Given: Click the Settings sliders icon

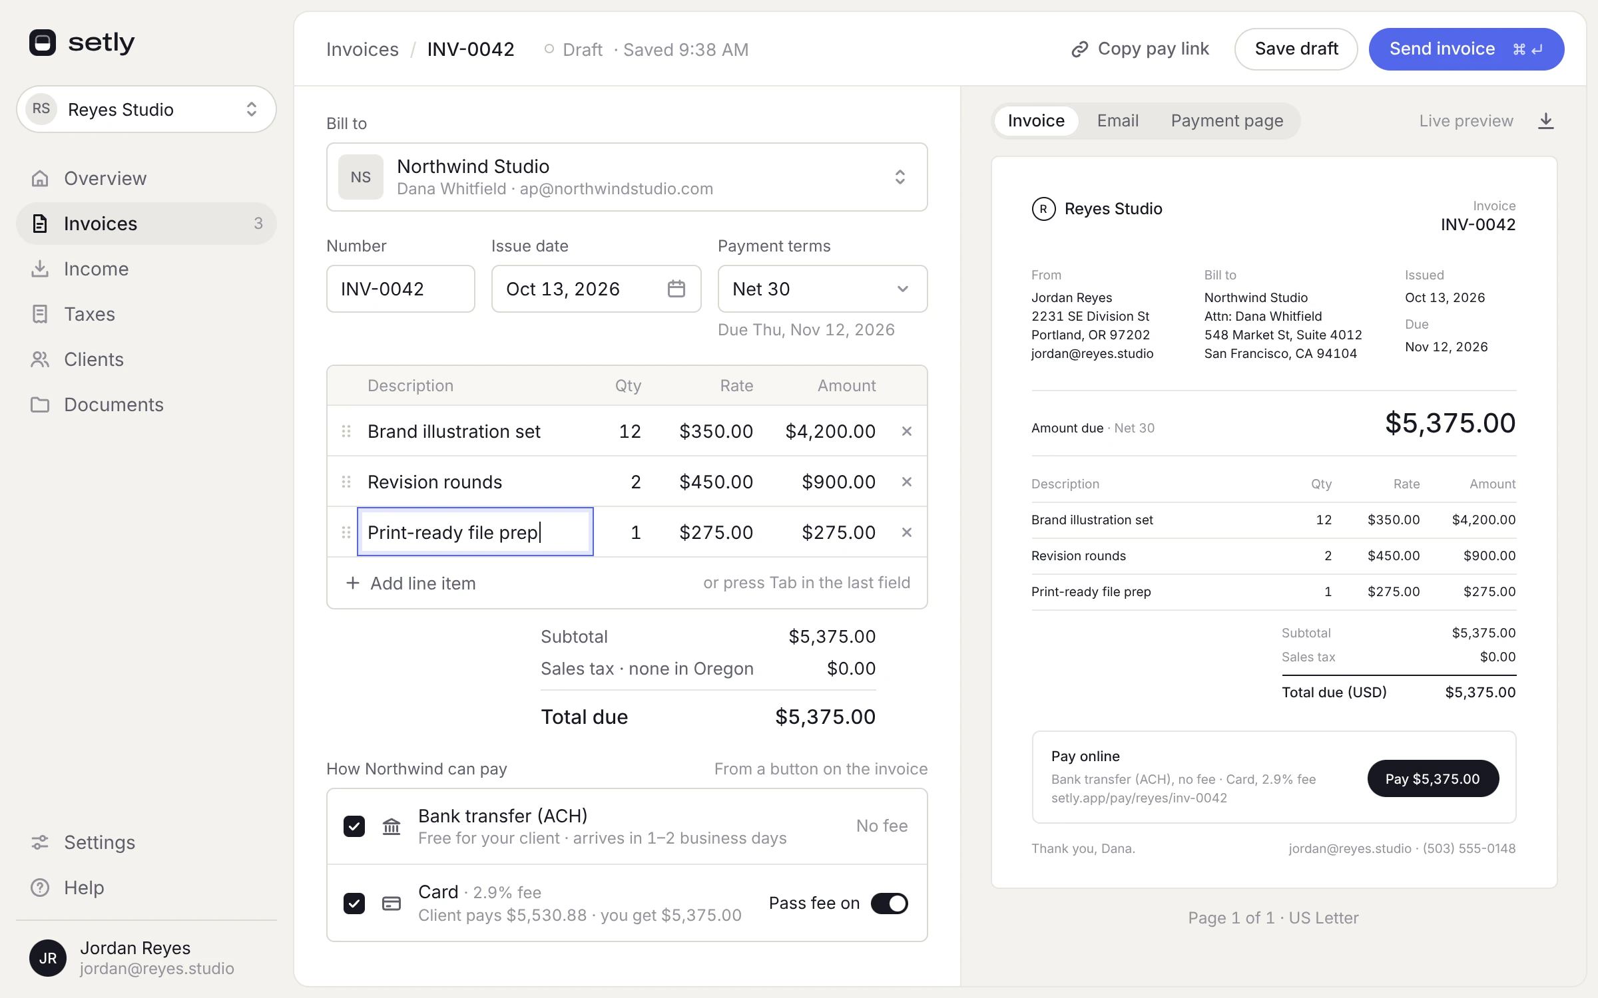Looking at the screenshot, I should click(x=40, y=842).
